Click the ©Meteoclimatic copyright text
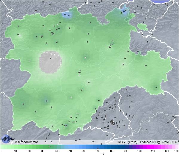 [26, 142]
